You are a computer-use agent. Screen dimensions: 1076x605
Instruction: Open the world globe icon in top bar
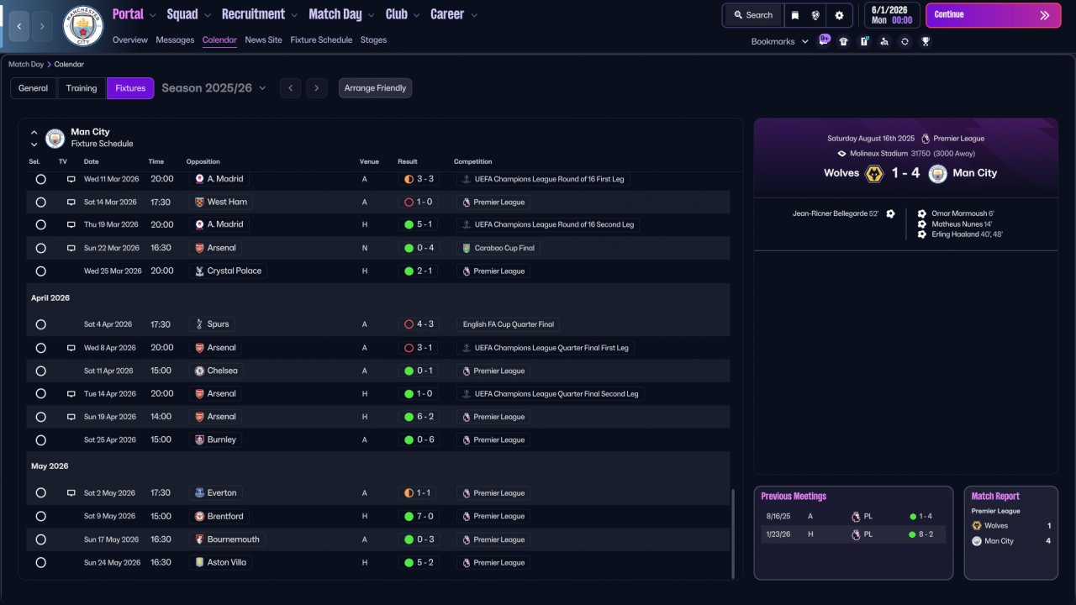[815, 15]
